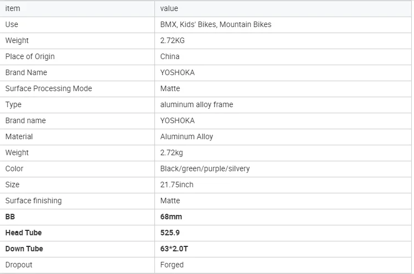
Task: Select the 'BMX, Kids' Bikes, Mountain Bikes' cell
Action: tap(216, 24)
